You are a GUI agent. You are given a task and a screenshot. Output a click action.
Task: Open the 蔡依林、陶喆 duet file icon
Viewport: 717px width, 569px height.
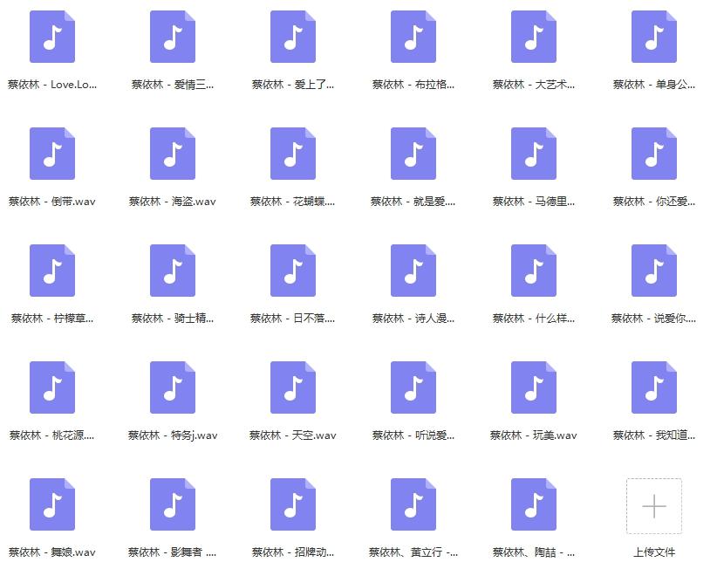tap(534, 505)
